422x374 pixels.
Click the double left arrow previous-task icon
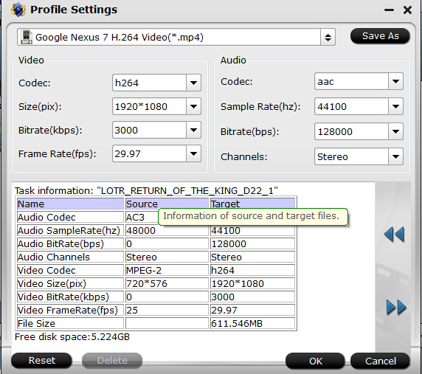click(x=394, y=235)
